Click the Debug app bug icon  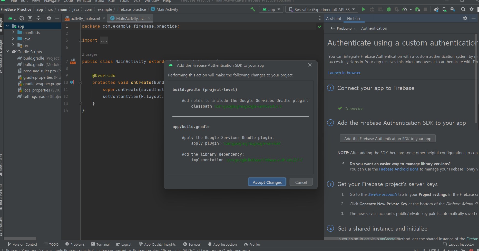[x=389, y=9]
